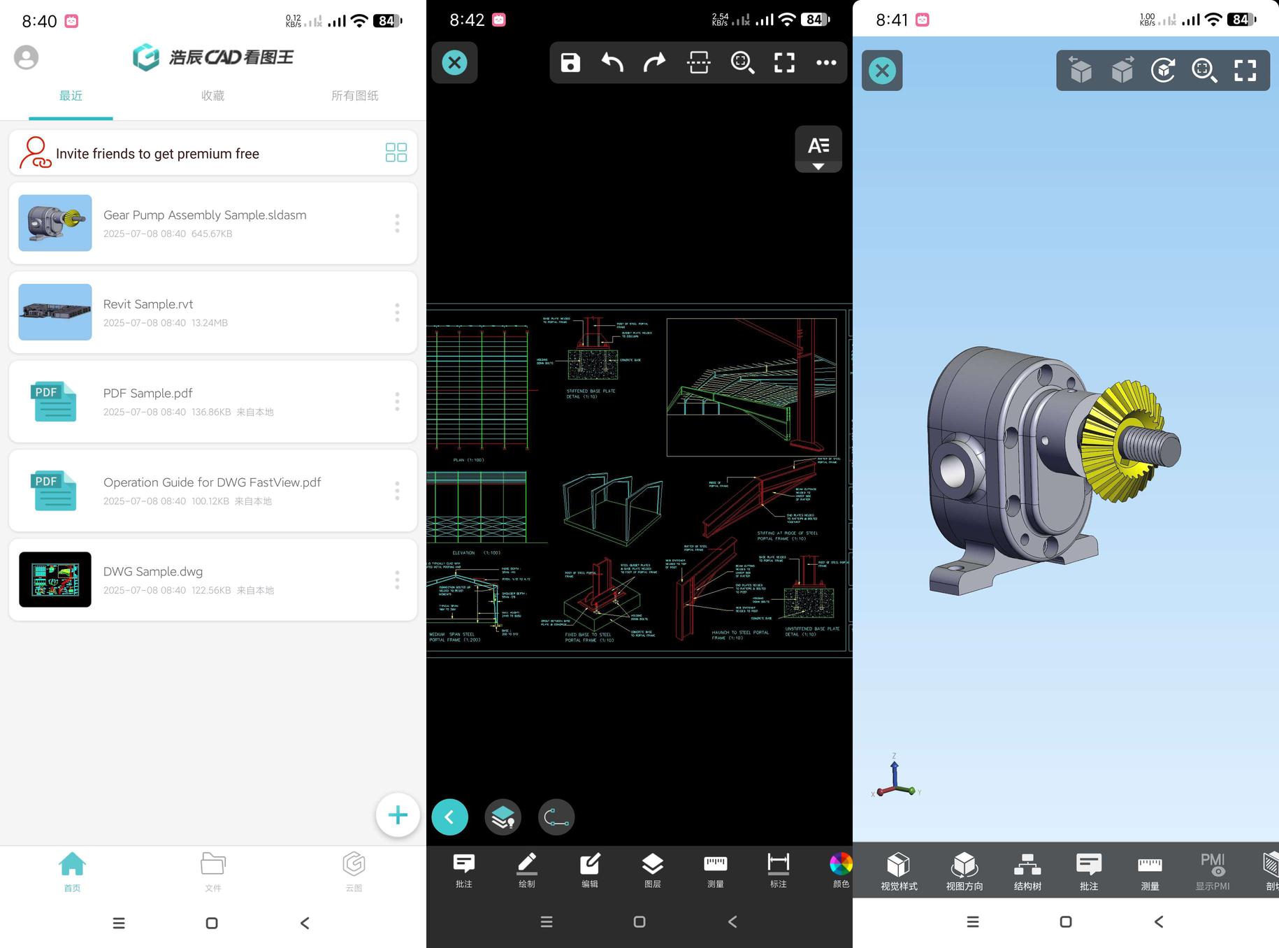Open the three-dot overflow menu in drawing toolbar
This screenshot has width=1279, height=948.
[826, 63]
